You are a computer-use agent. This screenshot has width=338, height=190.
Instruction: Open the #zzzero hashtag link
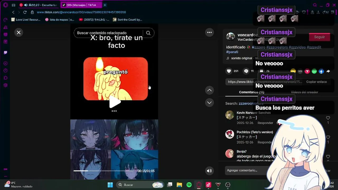(259, 47)
